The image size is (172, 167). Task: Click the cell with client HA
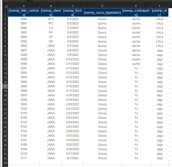point(51,41)
